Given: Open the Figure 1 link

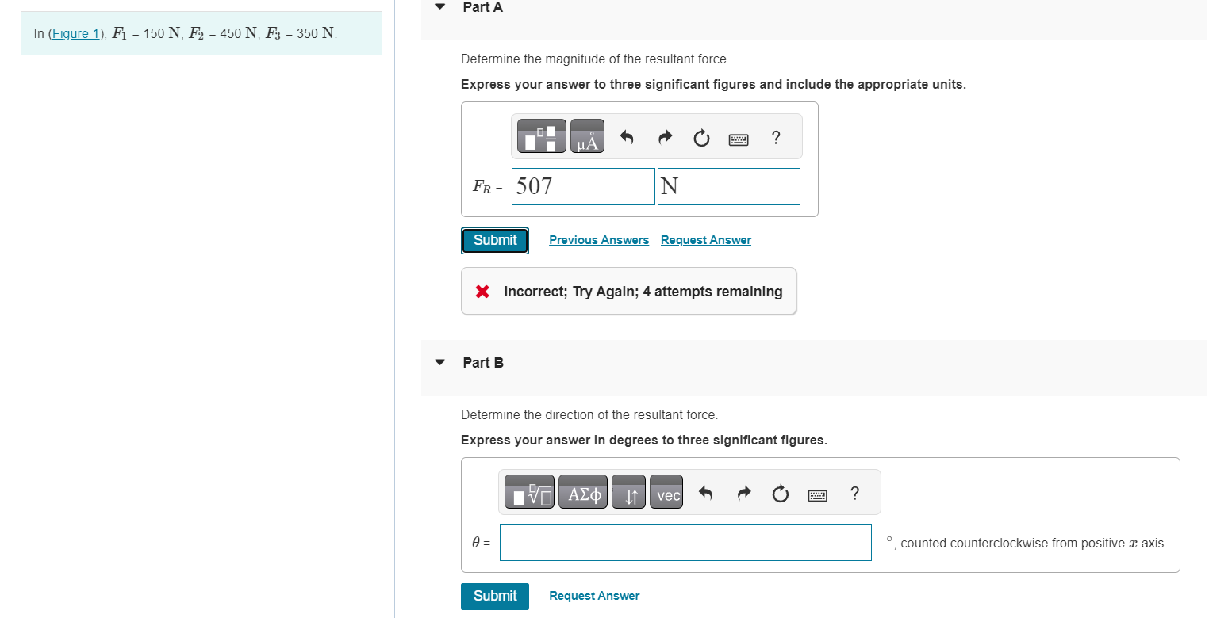Looking at the screenshot, I should click(77, 34).
